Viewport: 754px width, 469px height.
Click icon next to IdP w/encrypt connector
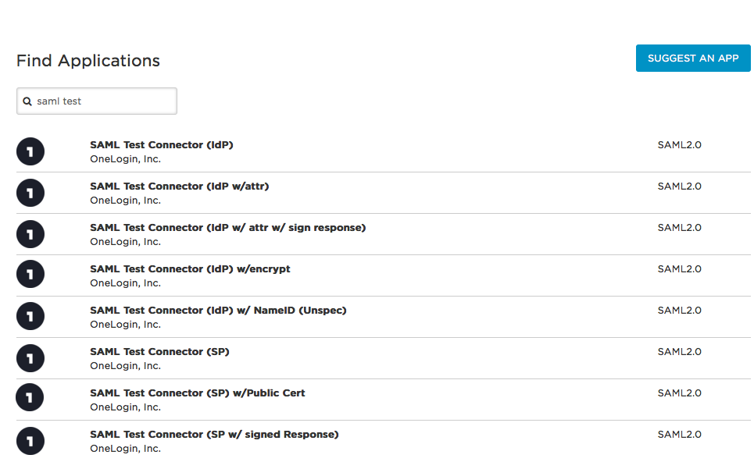[30, 274]
